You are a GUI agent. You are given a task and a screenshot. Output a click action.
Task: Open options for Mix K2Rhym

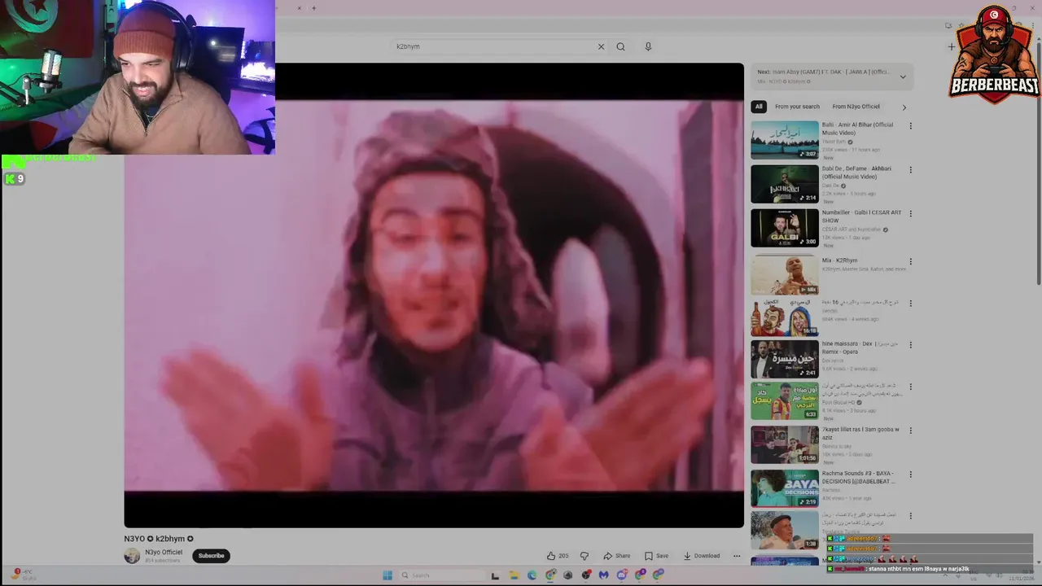[x=910, y=262]
